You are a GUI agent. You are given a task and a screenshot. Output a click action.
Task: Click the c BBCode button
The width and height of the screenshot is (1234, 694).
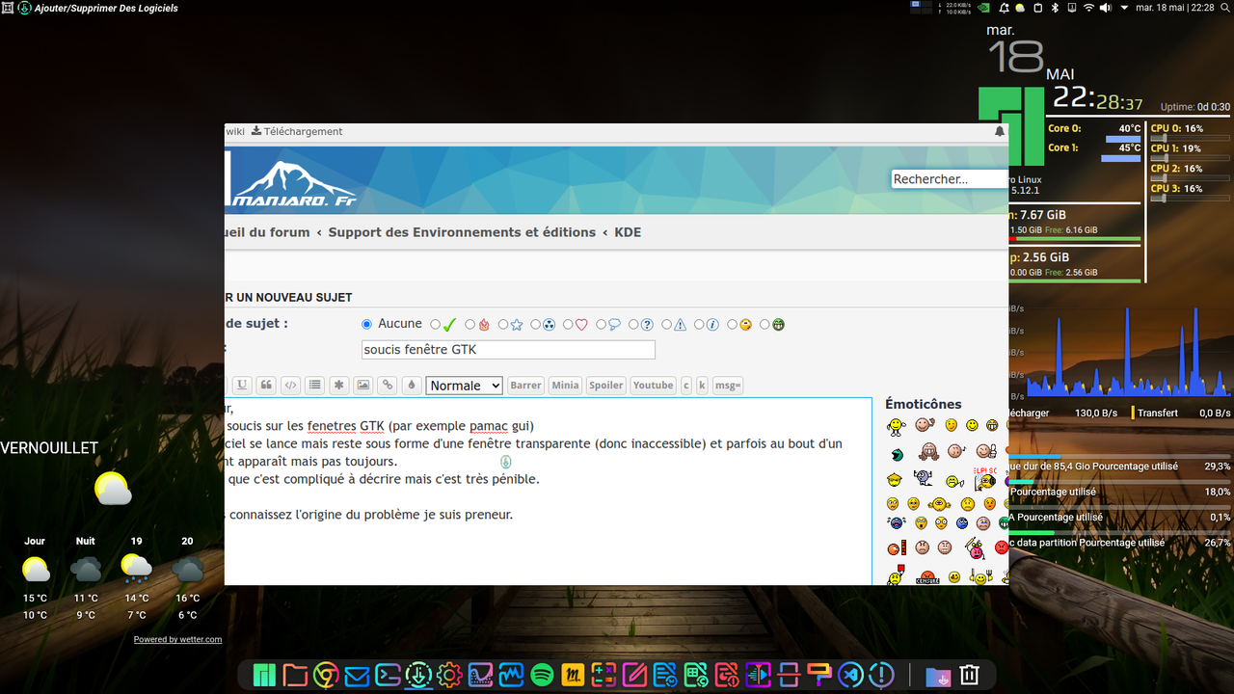(686, 385)
